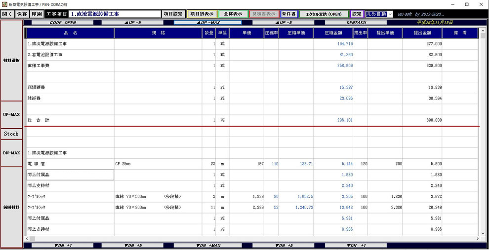
Task: Open the DENTAKU calculator button
Action: pos(356,23)
